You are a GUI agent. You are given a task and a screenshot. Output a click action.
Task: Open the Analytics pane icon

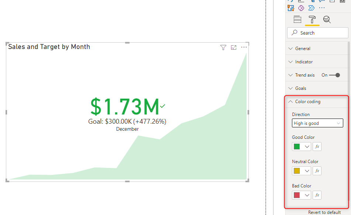click(x=327, y=19)
